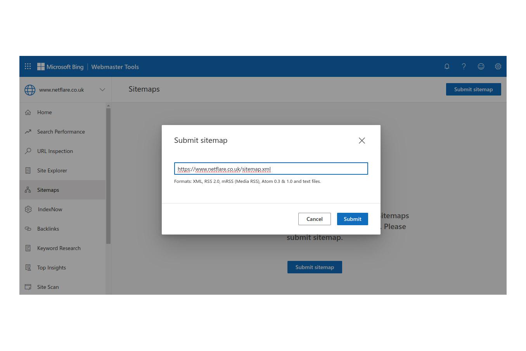Image resolution: width=526 pixels, height=351 pixels.
Task: Click the notifications bell icon
Action: [x=447, y=66]
